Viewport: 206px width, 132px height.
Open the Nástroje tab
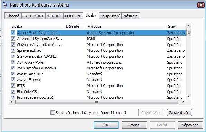coord(131,16)
